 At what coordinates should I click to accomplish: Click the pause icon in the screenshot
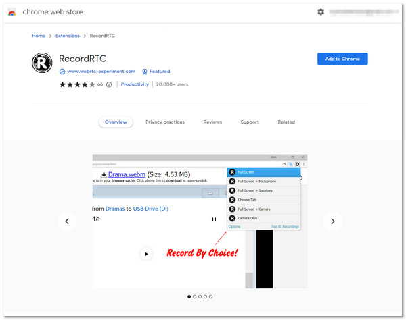tap(214, 219)
